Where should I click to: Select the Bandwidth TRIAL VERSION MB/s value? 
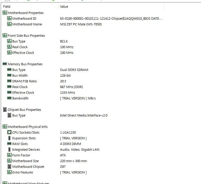point(78,98)
